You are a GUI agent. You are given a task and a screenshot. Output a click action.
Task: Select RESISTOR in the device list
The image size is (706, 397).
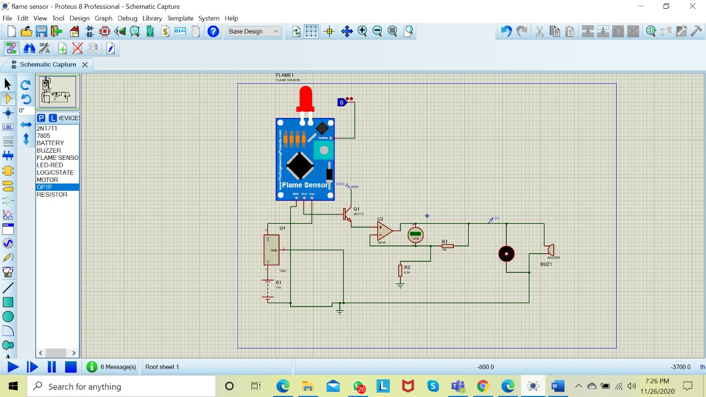[57, 195]
